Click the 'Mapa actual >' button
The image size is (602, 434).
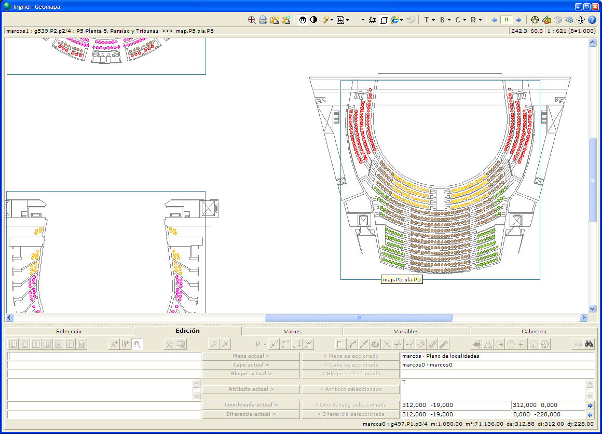251,356
